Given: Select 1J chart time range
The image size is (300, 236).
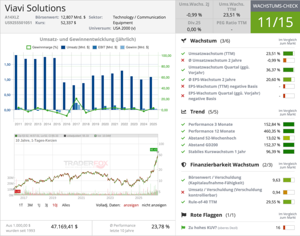Looking at the screenshot, I should (39, 205).
